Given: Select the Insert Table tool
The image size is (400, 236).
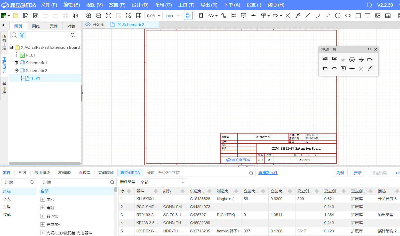Looking at the screenshot, I should click(x=388, y=15).
